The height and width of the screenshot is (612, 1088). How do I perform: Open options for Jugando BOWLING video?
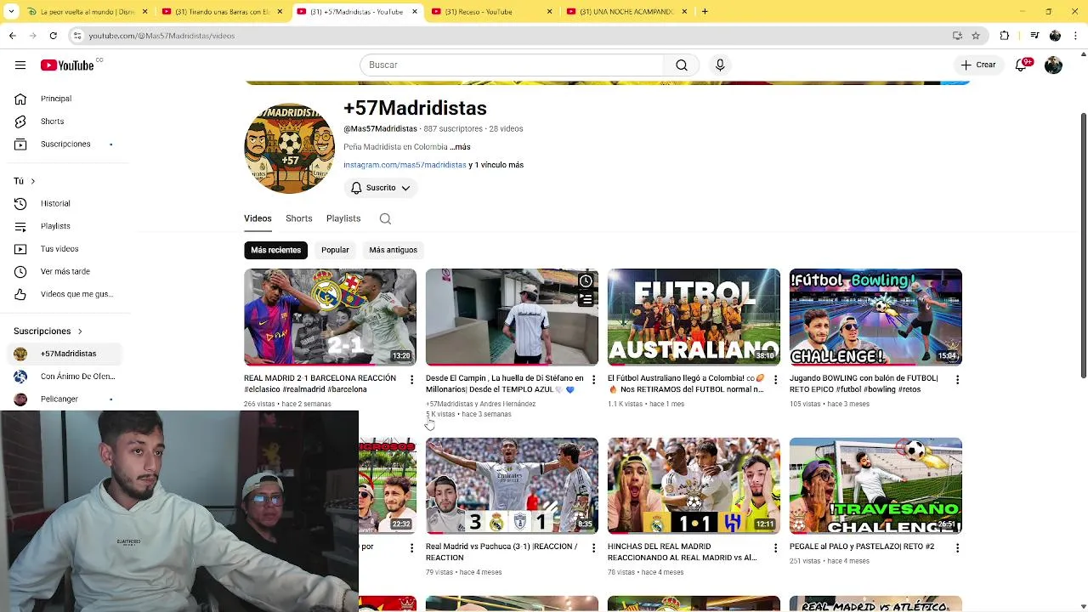957,380
